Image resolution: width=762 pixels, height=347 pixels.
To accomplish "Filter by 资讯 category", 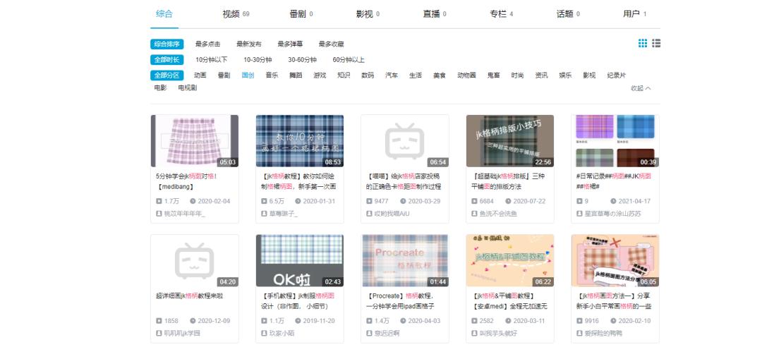I will [x=541, y=75].
